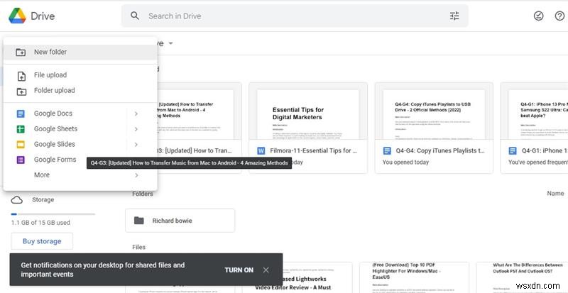Image resolution: width=568 pixels, height=293 pixels.
Task: Open Outlook PST and OST differences thumbnail
Action: (522, 277)
